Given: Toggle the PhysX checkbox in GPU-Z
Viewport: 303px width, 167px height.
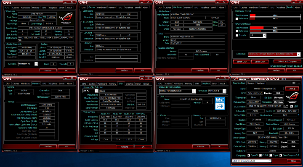Looking at the screenshot, I should (271, 155).
